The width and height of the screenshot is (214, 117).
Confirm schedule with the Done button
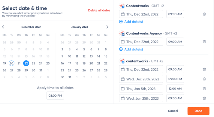(198, 111)
